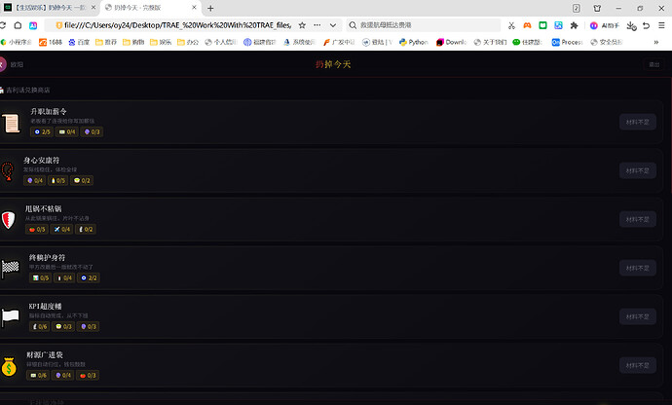This screenshot has height=405, width=672.
Task: Click the 材料不足 button for 升职加薪令
Action: tap(637, 122)
